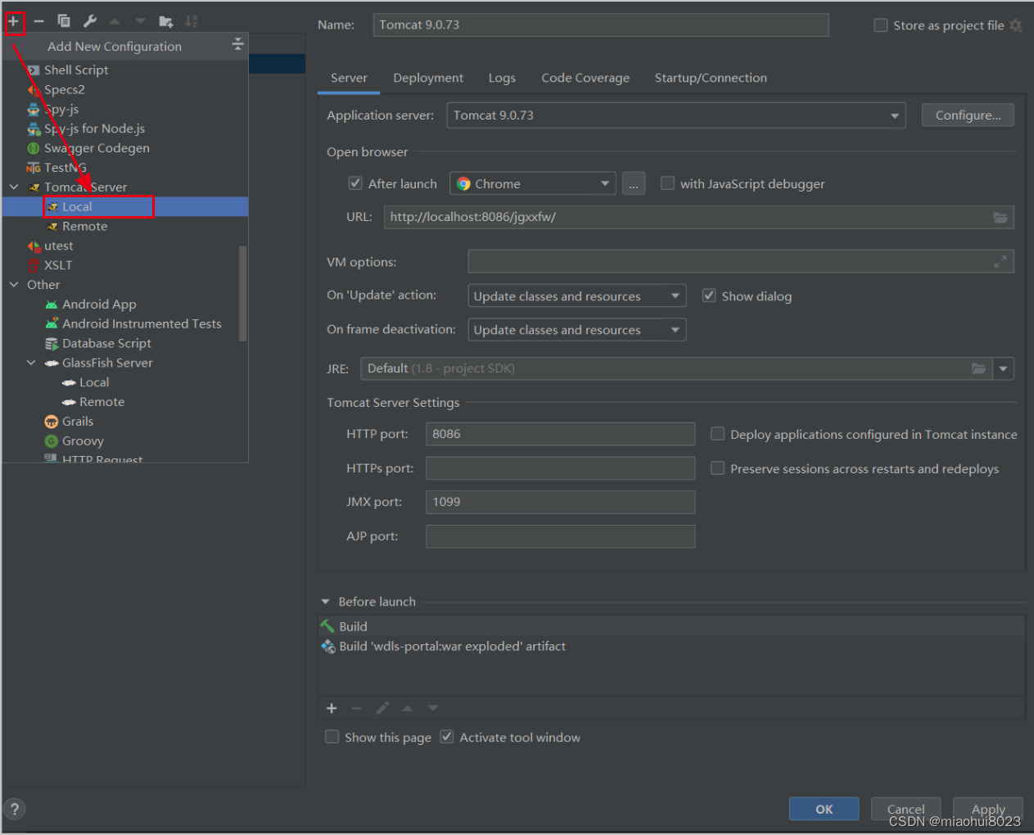Image resolution: width=1034 pixels, height=835 pixels.
Task: Switch to the Deployment tab
Action: [428, 79]
